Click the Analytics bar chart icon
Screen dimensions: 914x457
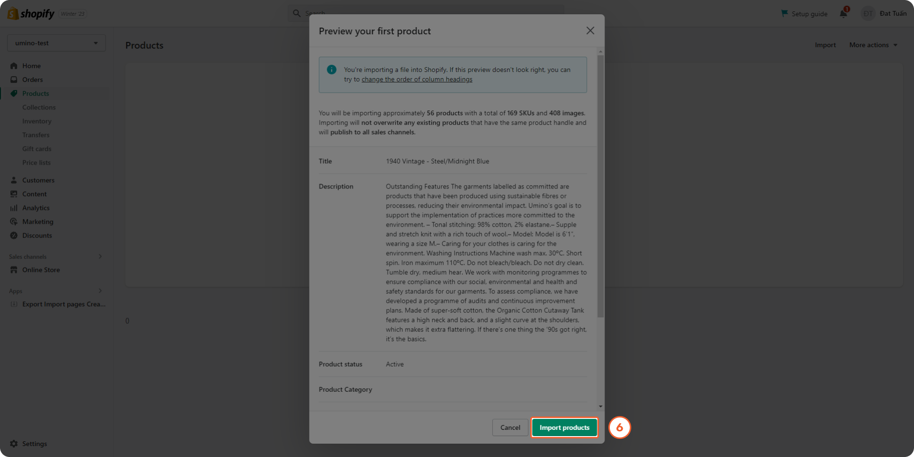14,208
